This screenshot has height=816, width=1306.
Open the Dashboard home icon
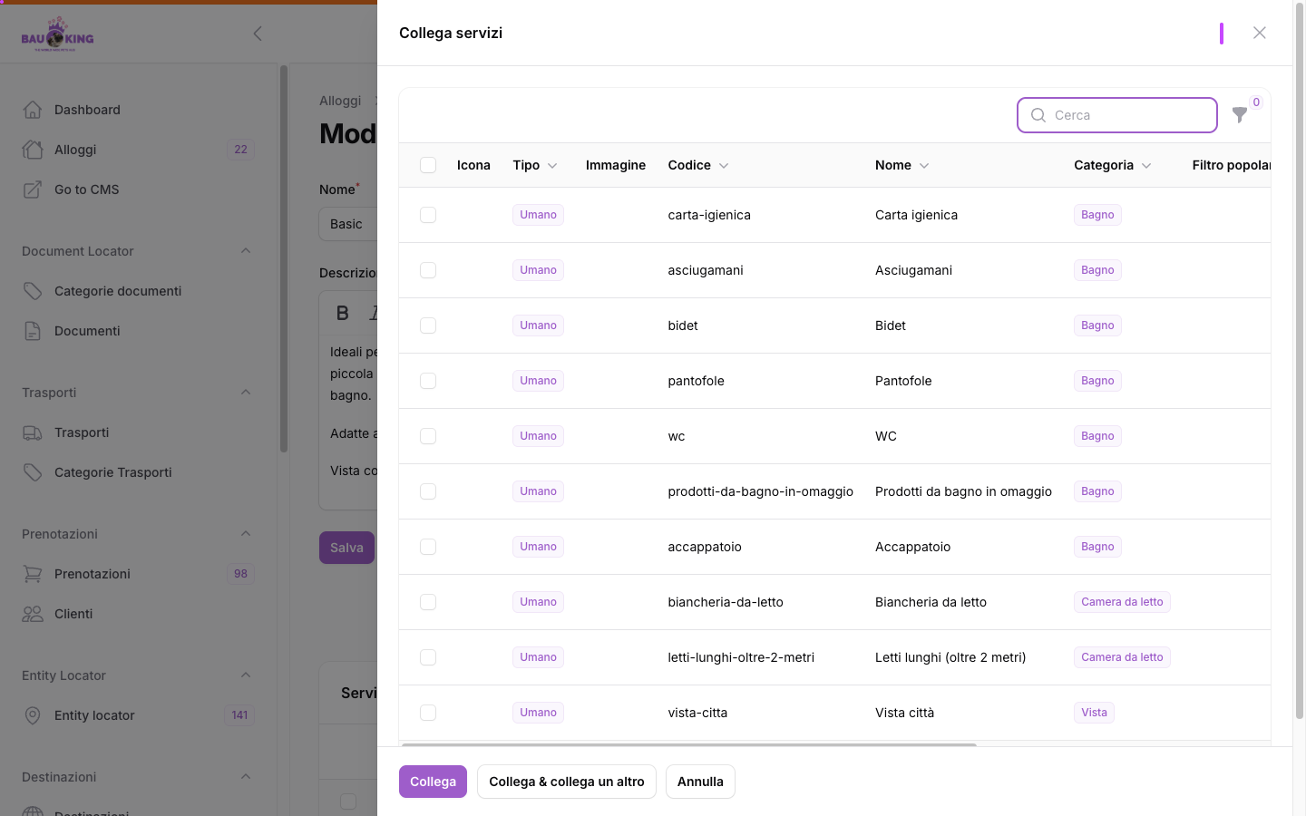point(33,110)
